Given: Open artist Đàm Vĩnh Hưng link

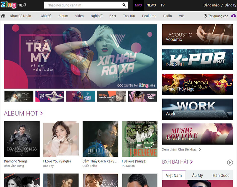Looking at the screenshot, I should coord(14,166).
